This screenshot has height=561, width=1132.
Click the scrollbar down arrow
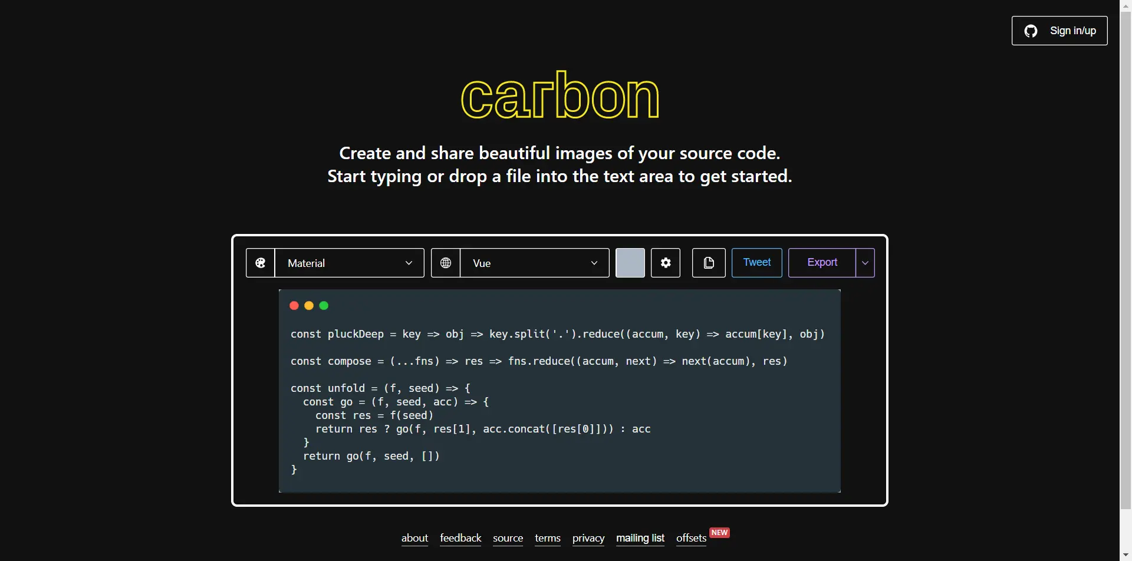coord(1126,555)
